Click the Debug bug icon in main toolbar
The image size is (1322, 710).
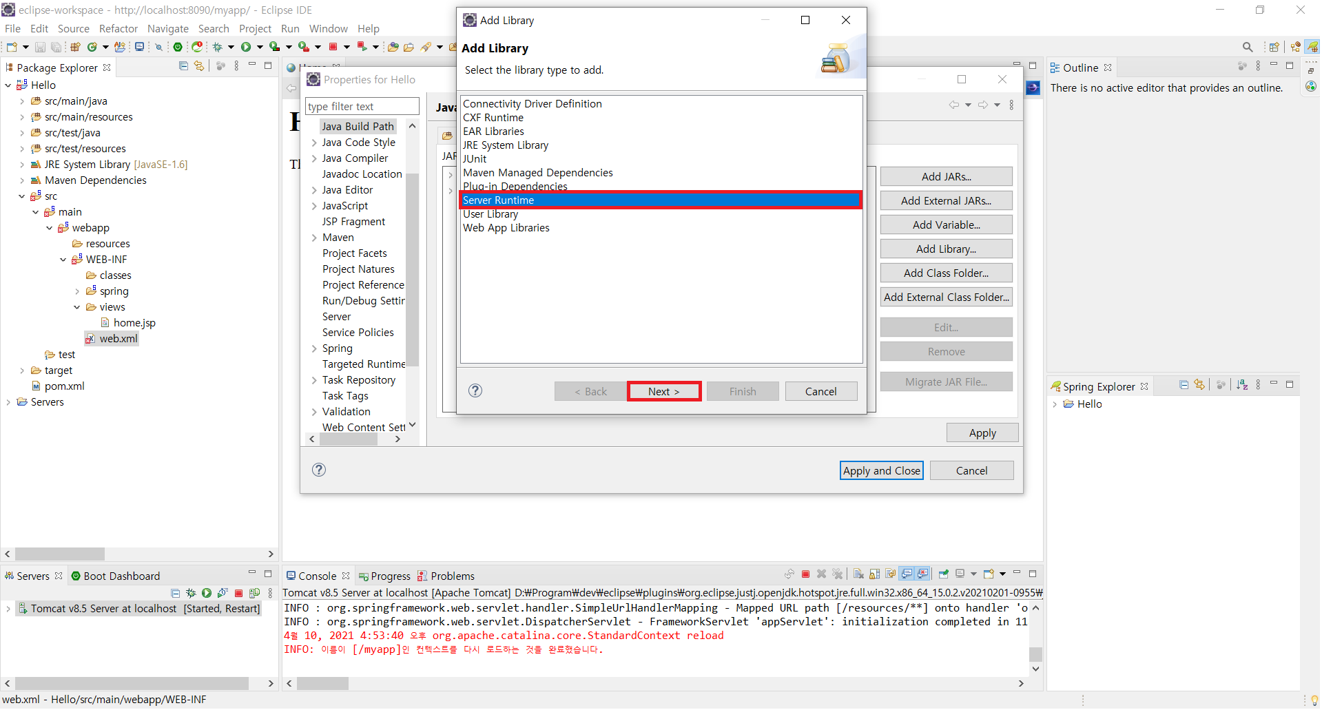tap(217, 47)
